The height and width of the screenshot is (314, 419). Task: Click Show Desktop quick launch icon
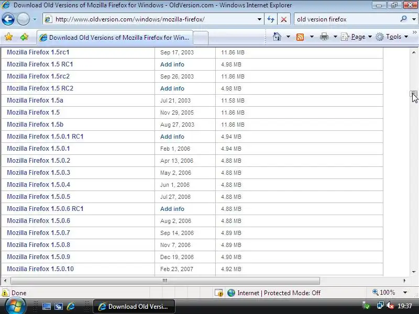coord(47,306)
